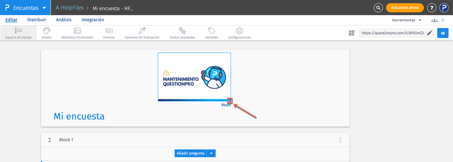This screenshot has height=162, width=453.
Task: Click the Mi encuesta survey title
Action: [x=79, y=116]
